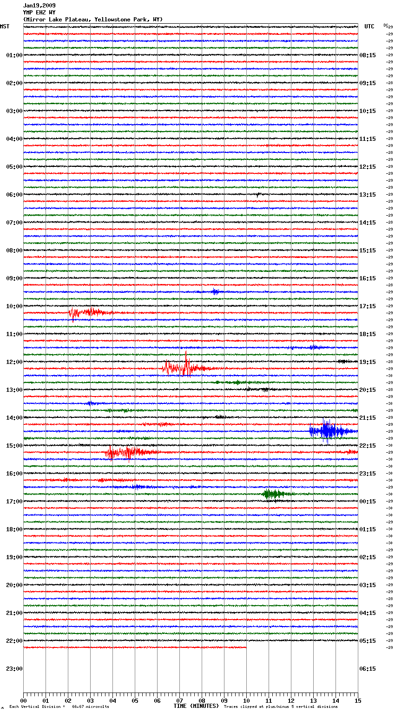395x713 pixels.
Task: Select the "09:15" UTC time label
Action: click(368, 83)
